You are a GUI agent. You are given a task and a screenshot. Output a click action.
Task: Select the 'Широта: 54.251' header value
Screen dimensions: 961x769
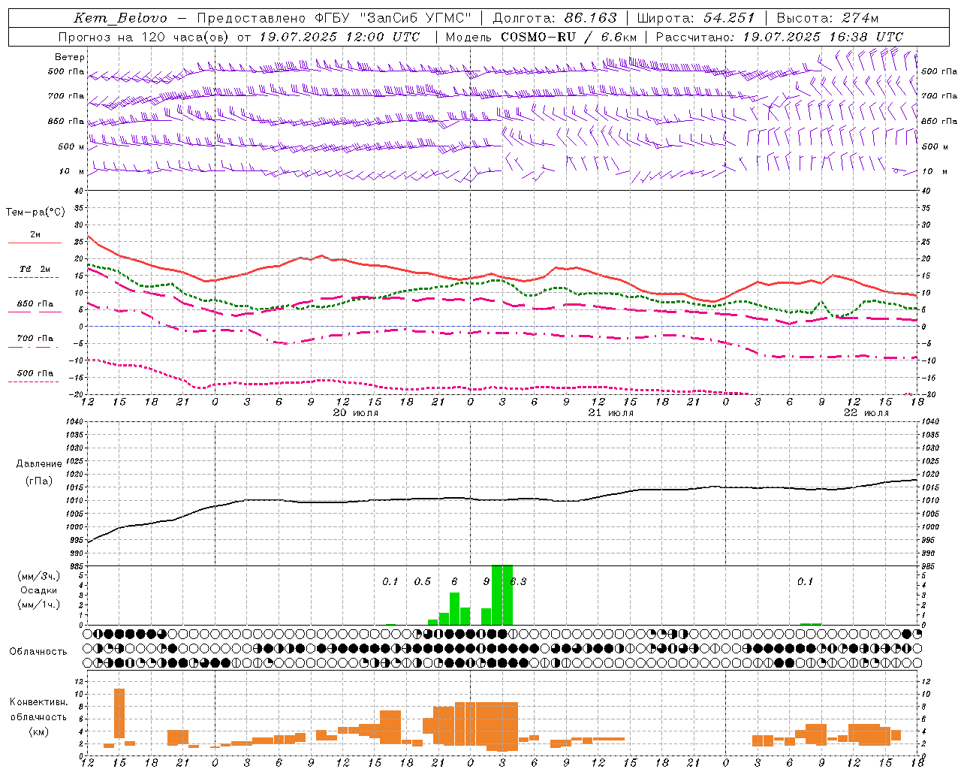tap(695, 18)
